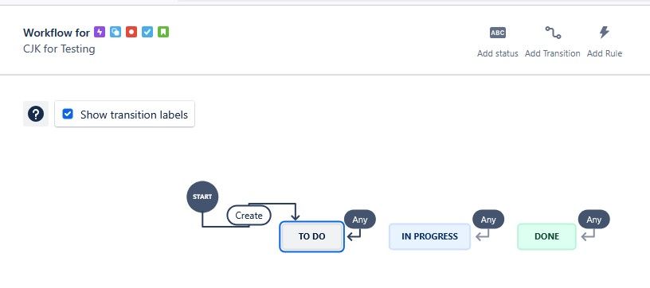Add a new status with ABC icon
Screen dimensions: 650x288
coord(497,42)
